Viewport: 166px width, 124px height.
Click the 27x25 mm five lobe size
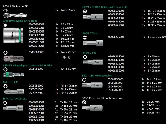pyautogui.click(x=153, y=109)
